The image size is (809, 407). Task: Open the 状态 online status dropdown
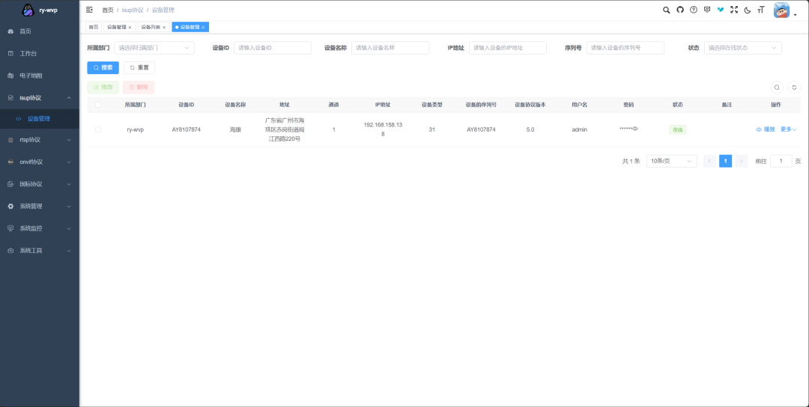(x=743, y=48)
